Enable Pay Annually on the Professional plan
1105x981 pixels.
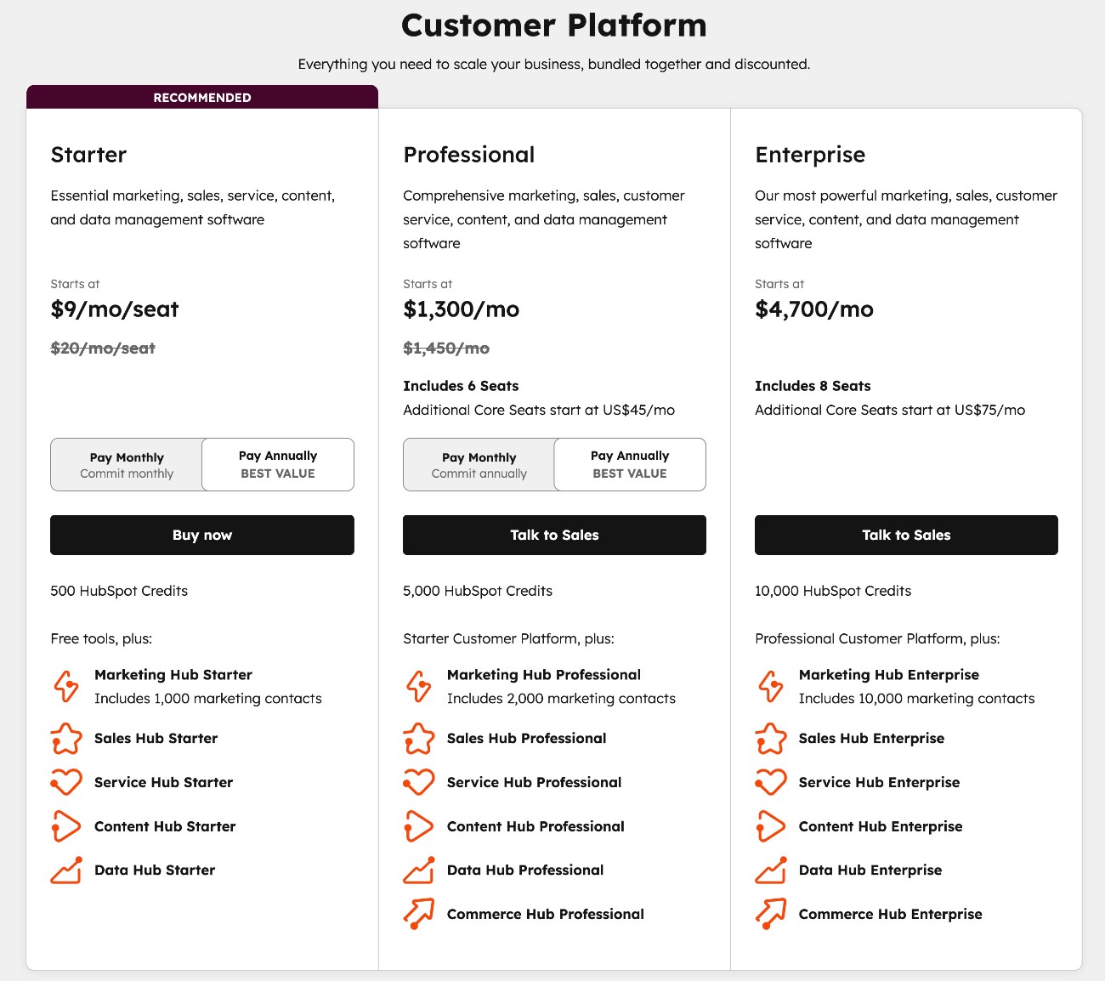tap(630, 464)
